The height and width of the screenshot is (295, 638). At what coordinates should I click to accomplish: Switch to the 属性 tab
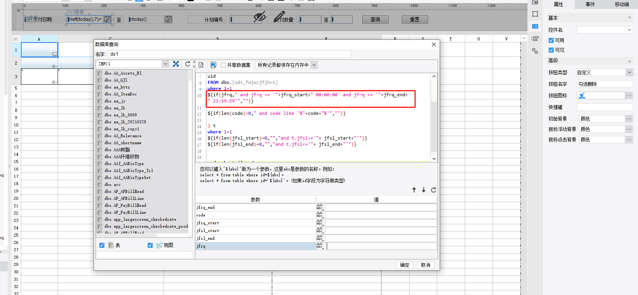point(559,4)
